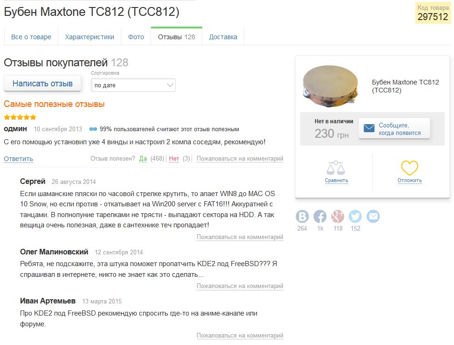454x345 pixels.
Task: Click the page title 'Бубен Maxtone TC812 (TCC812)'
Action: click(91, 12)
